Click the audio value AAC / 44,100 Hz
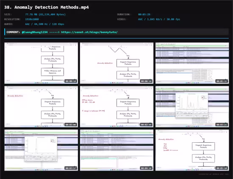The height and width of the screenshot is (179, 233). (x=44, y=24)
